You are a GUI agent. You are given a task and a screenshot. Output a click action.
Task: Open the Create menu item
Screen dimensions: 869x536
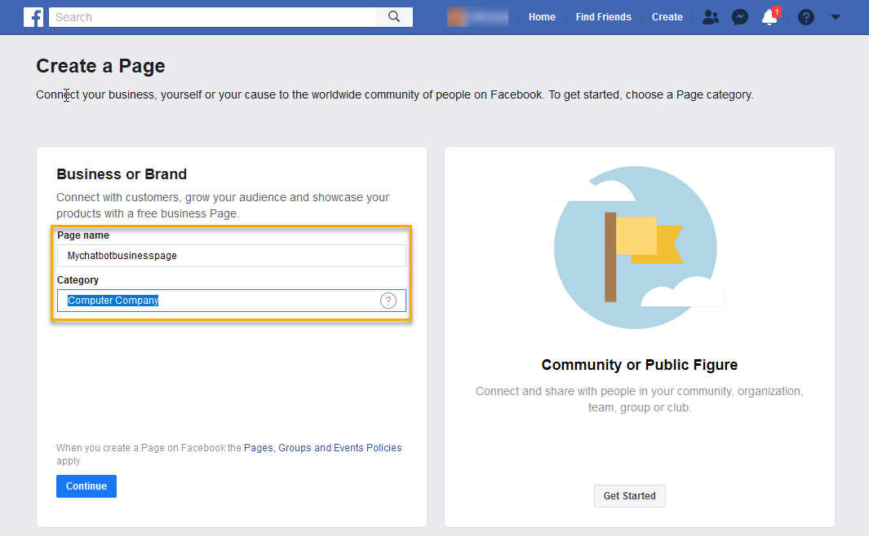(667, 17)
